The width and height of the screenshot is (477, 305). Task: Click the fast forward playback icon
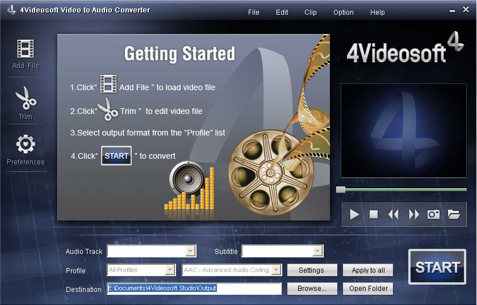(x=414, y=214)
